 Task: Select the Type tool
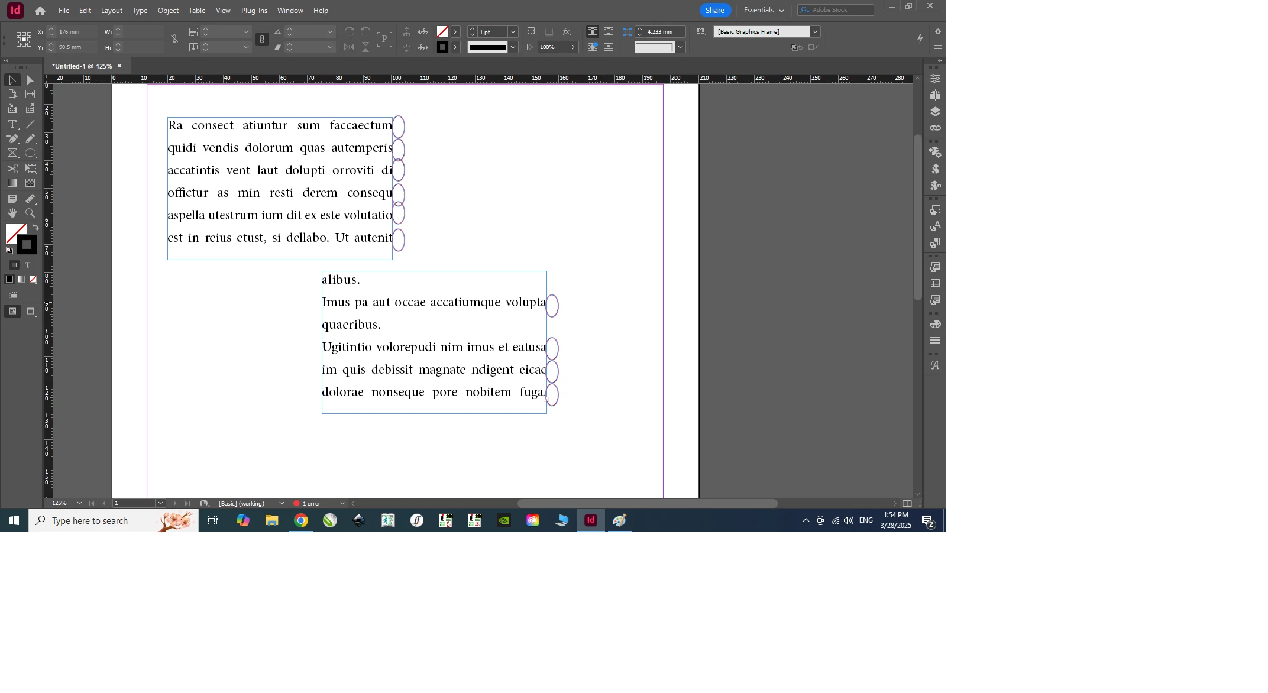12,125
